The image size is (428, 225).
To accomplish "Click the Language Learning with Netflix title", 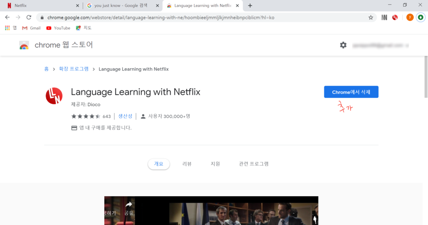I will 136,92.
